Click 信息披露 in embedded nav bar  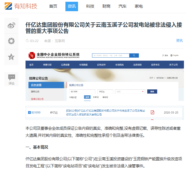(x=65, y=65)
